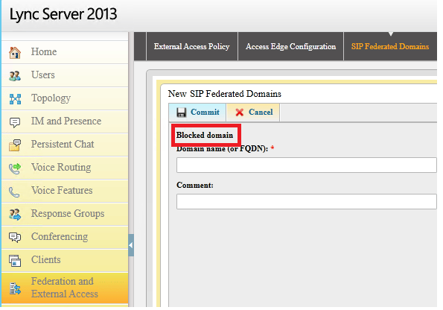
Task: Click the floppy disk Commit icon
Action: click(x=181, y=113)
